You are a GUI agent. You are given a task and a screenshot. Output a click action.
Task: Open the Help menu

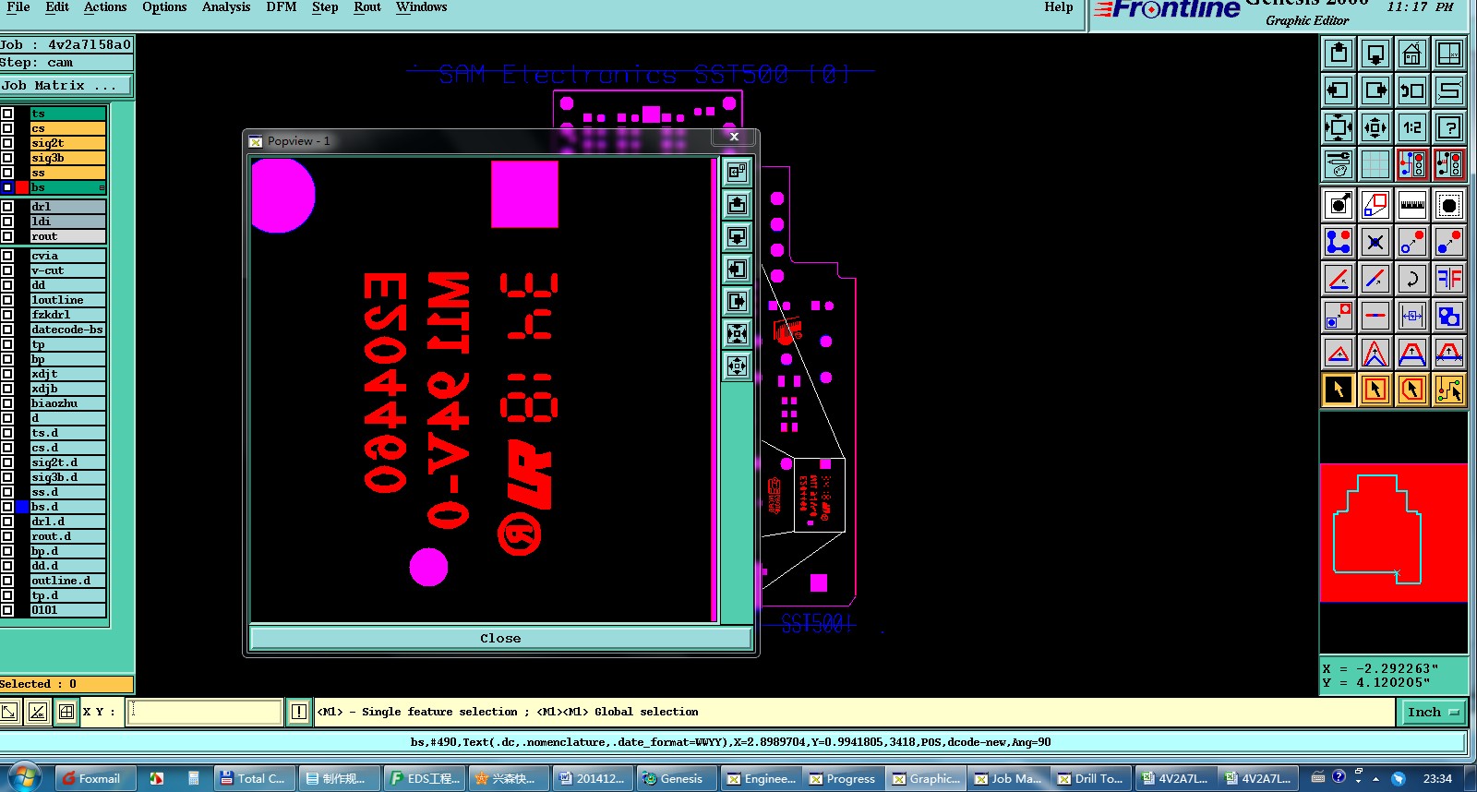(x=1059, y=7)
